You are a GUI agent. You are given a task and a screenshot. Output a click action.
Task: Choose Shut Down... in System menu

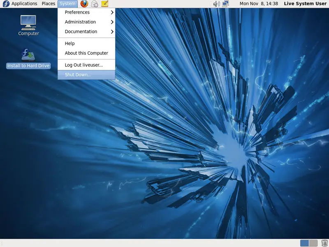coord(86,75)
